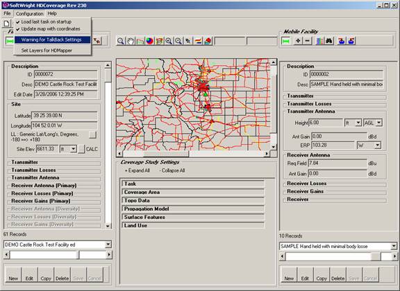This screenshot has height=291, width=400.
Task: Click the small pointer tool icon in map toolbar
Action: click(x=188, y=41)
